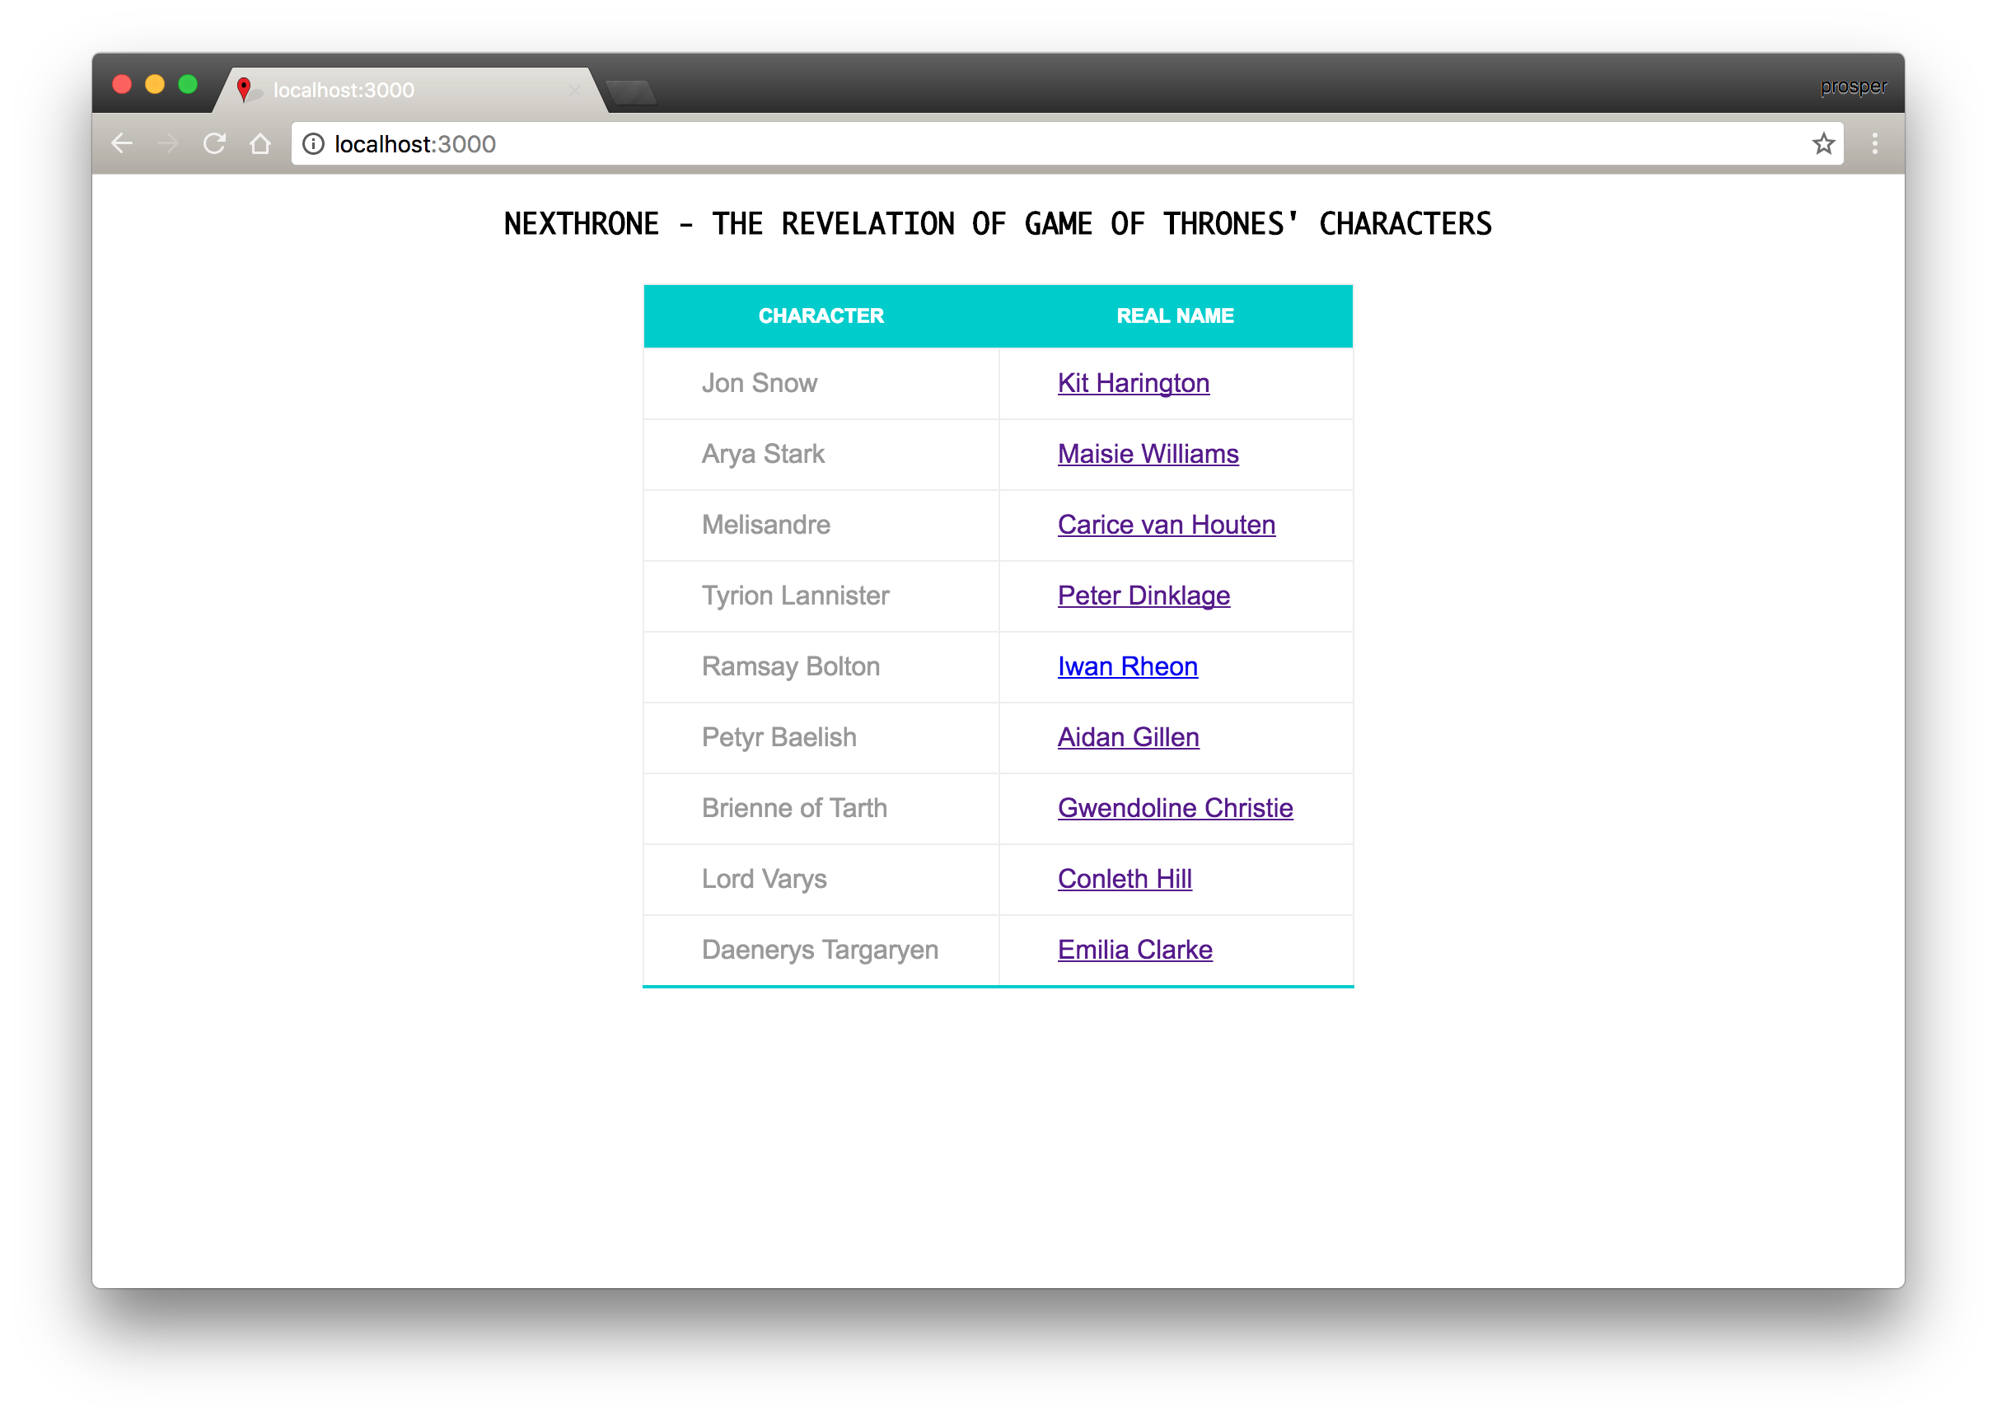This screenshot has width=1997, height=1420.
Task: Click the green fullscreen window button
Action: [187, 85]
